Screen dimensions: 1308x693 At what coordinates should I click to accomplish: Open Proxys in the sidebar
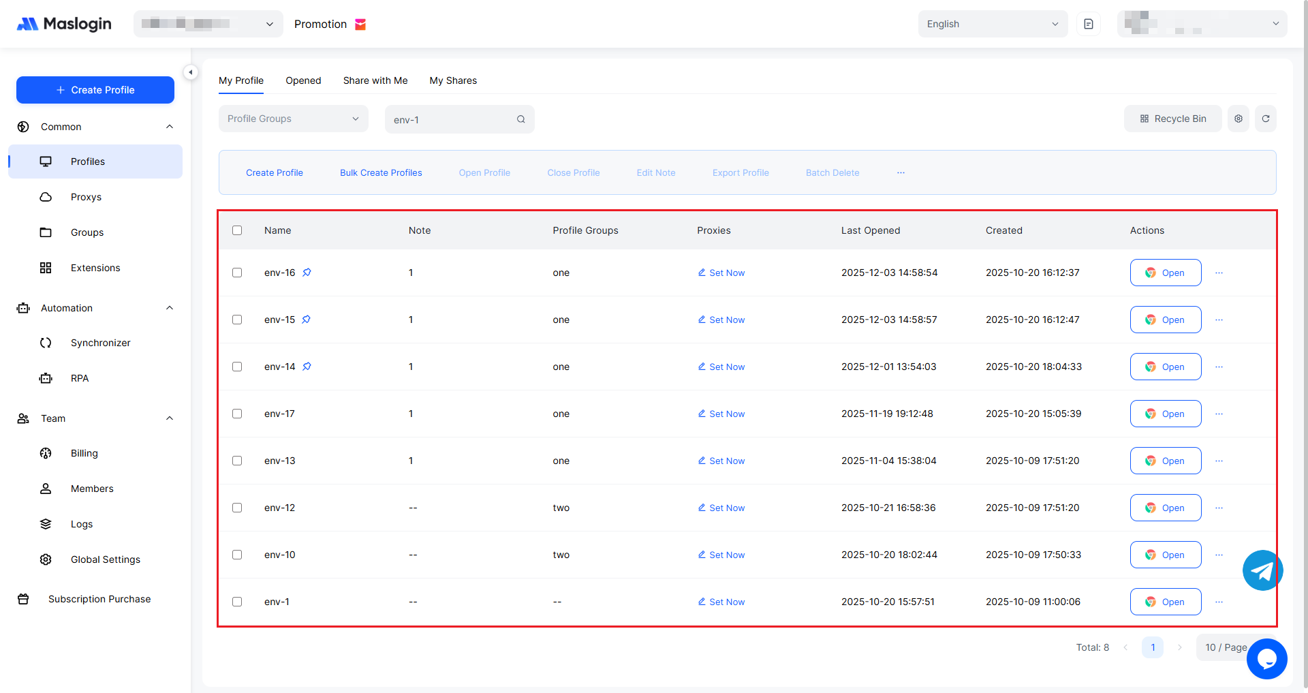[x=86, y=197]
